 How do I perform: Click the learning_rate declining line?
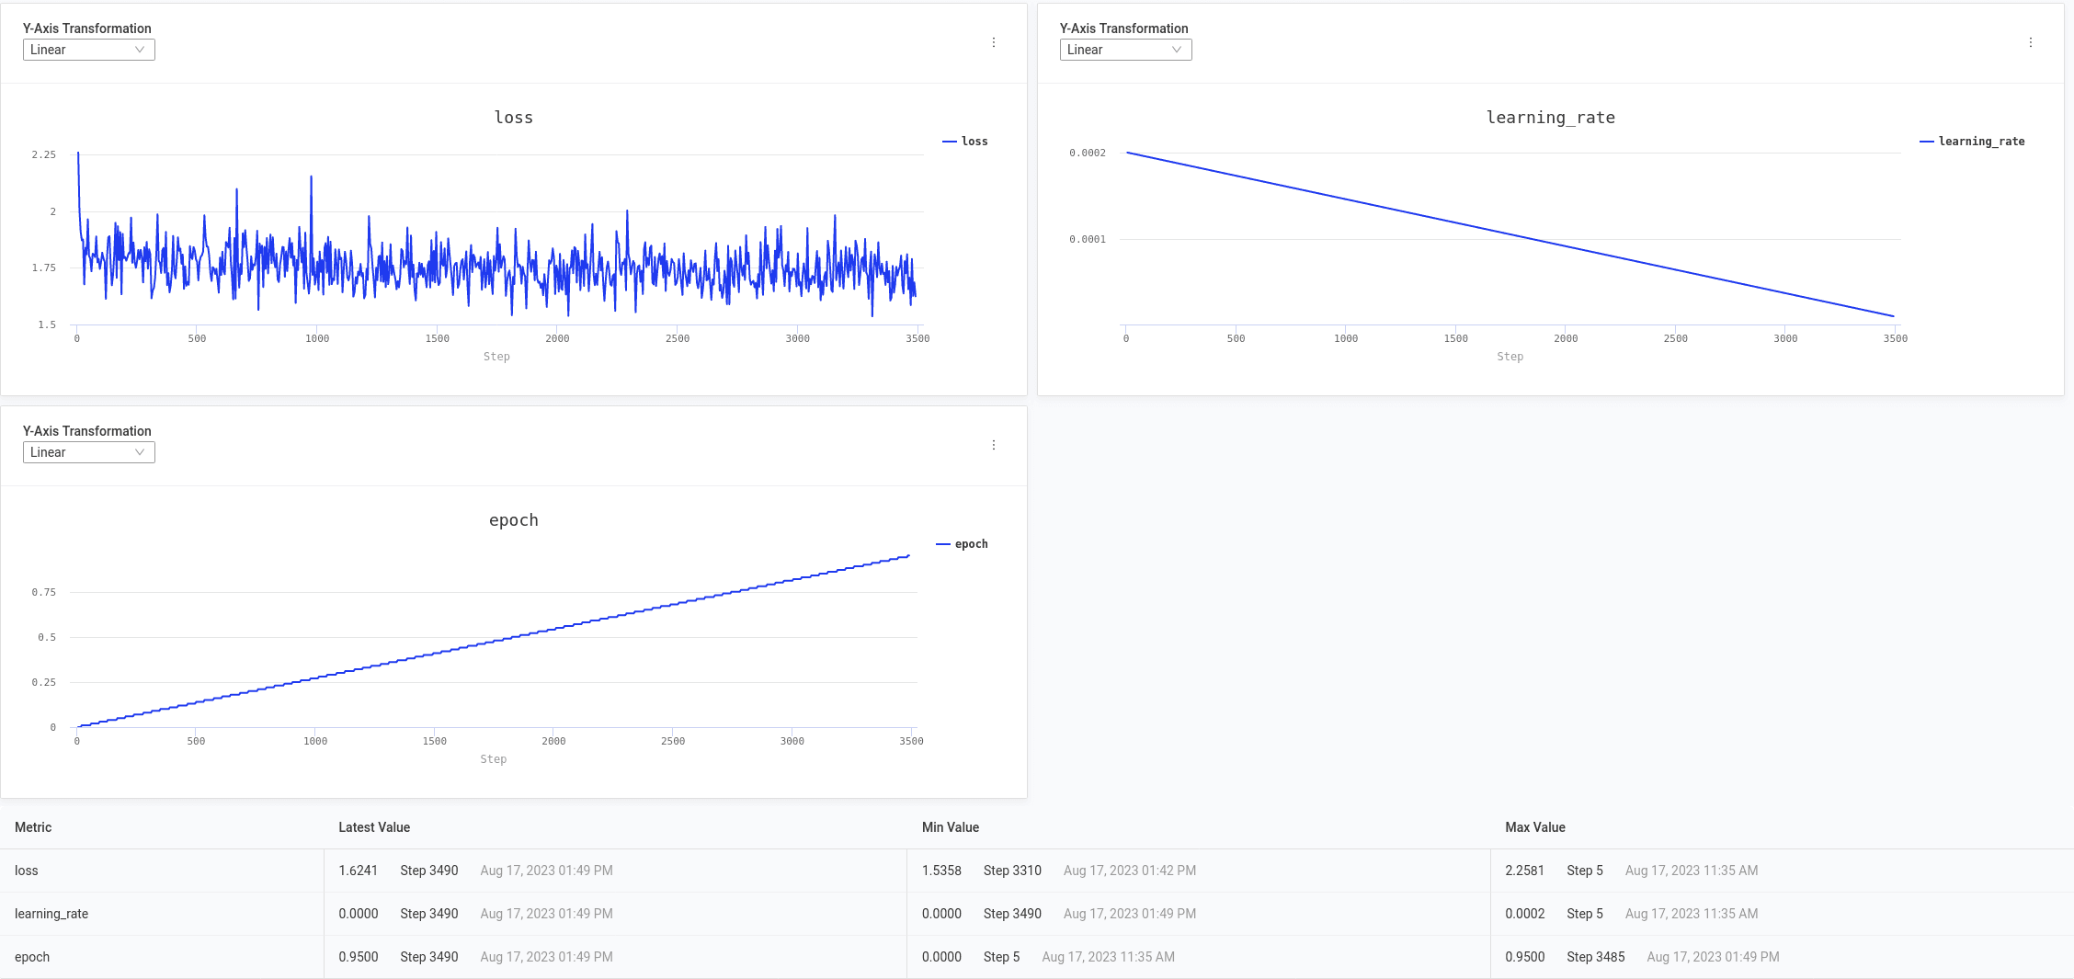pos(1510,235)
